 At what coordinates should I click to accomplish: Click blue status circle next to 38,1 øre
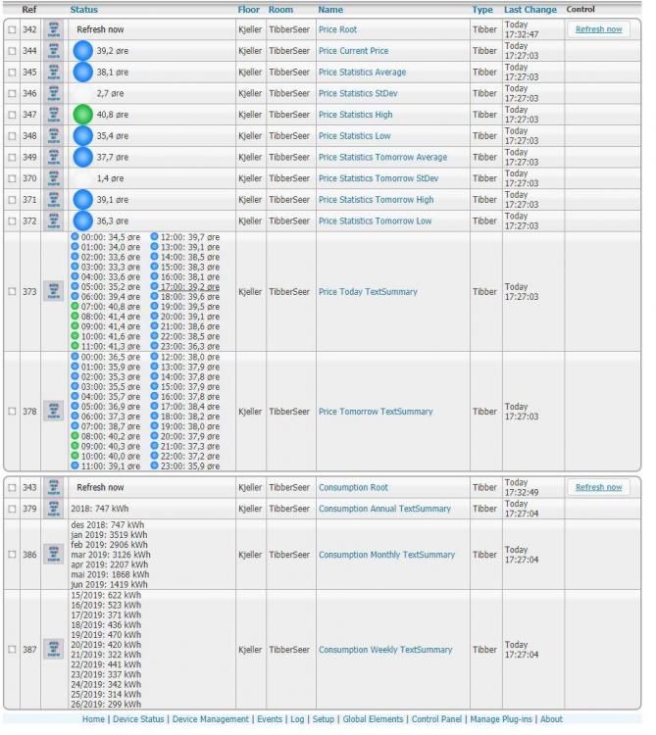point(83,73)
